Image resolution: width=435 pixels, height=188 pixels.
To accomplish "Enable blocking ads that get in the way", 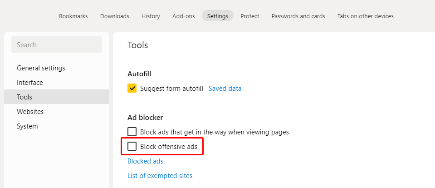I will [132, 132].
